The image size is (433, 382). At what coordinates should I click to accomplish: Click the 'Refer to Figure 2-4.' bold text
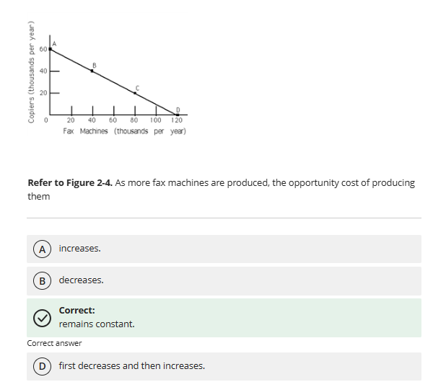pyautogui.click(x=70, y=182)
